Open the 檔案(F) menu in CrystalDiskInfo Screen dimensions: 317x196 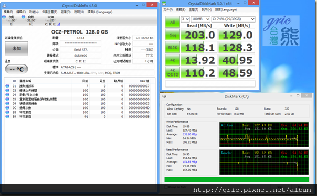(8, 12)
